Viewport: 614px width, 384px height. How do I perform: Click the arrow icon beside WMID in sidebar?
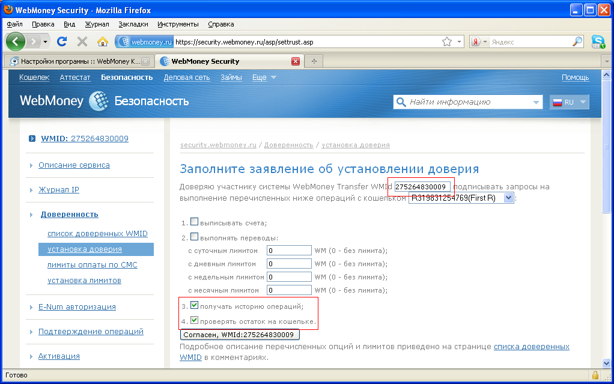[x=32, y=138]
